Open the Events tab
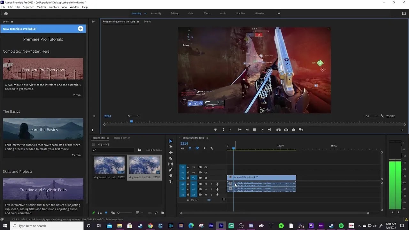Image resolution: width=409 pixels, height=230 pixels. pos(147,22)
